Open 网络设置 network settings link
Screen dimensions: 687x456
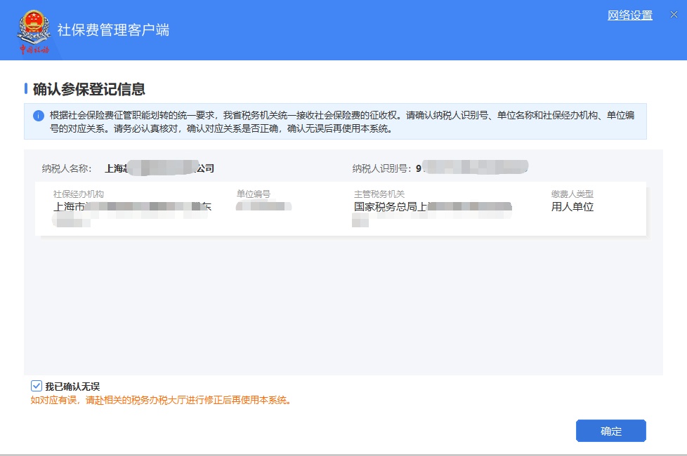[x=629, y=15]
